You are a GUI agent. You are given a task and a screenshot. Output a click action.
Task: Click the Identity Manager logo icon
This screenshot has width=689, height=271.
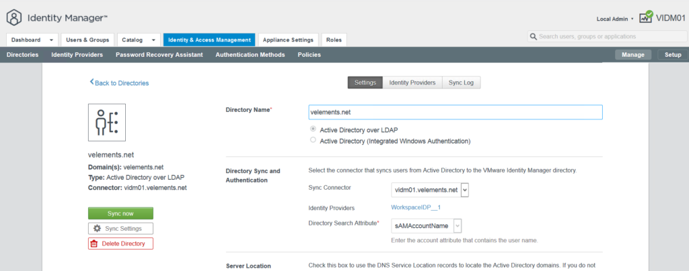[x=13, y=18]
